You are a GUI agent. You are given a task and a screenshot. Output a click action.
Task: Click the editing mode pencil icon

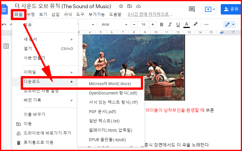coord(227,24)
